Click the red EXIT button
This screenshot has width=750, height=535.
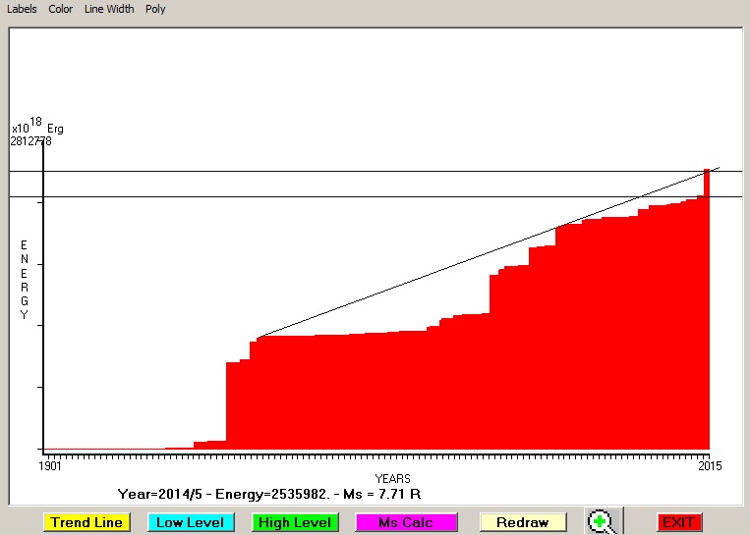(678, 522)
